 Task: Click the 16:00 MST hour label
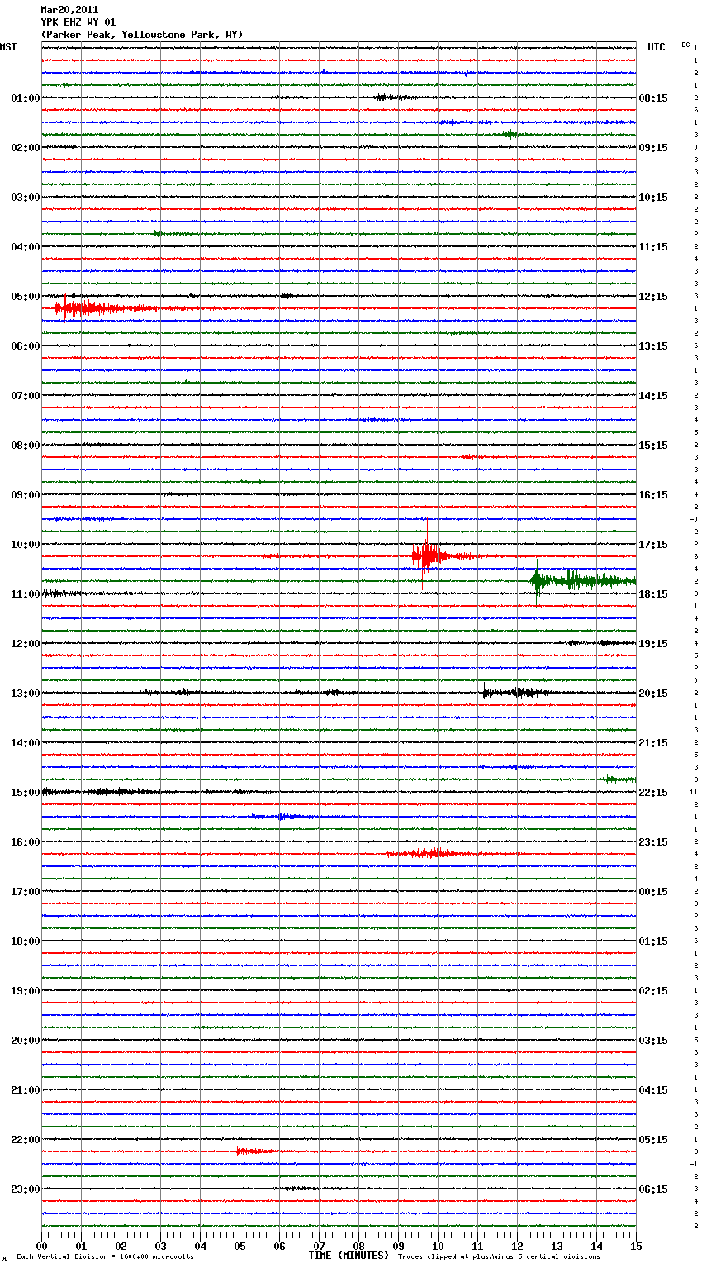[x=25, y=842]
